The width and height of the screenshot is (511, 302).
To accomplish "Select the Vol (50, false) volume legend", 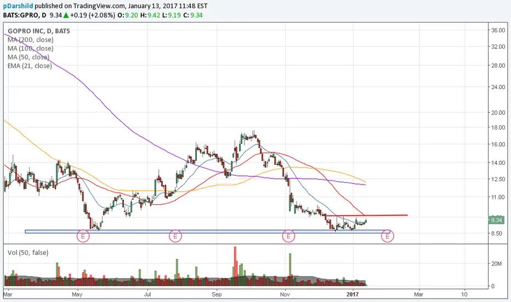I will pos(28,253).
